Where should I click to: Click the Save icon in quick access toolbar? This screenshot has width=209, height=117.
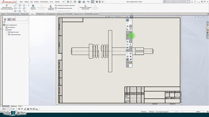click(79, 2)
